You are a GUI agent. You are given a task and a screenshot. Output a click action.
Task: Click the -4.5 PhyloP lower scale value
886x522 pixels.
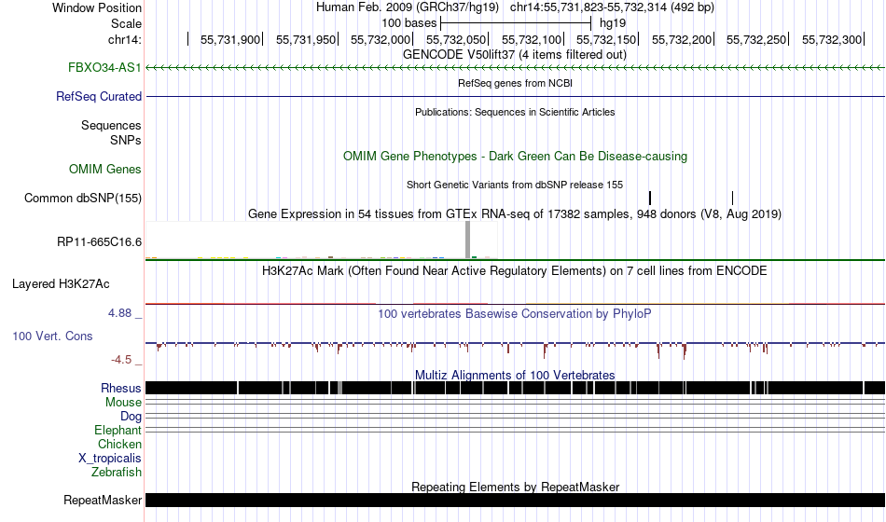click(x=121, y=360)
